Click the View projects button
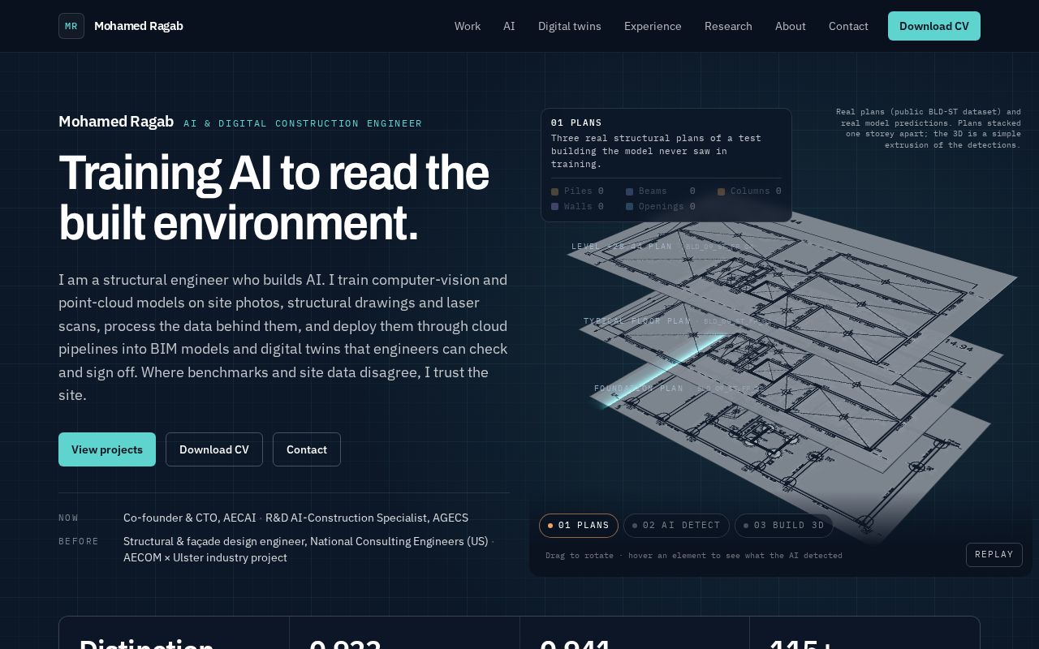The image size is (1039, 649). 107,449
